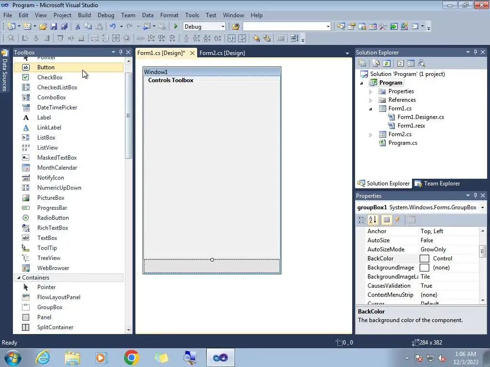Switch to Form2.cs [Design] tab
Image resolution: width=490 pixels, height=367 pixels.
pyautogui.click(x=222, y=53)
